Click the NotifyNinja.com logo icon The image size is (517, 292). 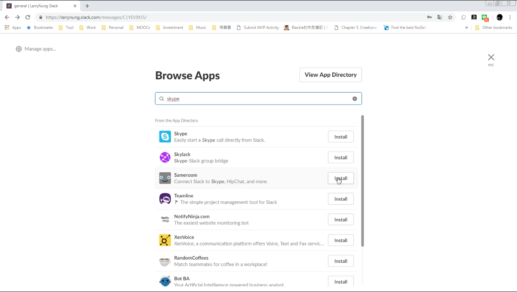point(165,219)
